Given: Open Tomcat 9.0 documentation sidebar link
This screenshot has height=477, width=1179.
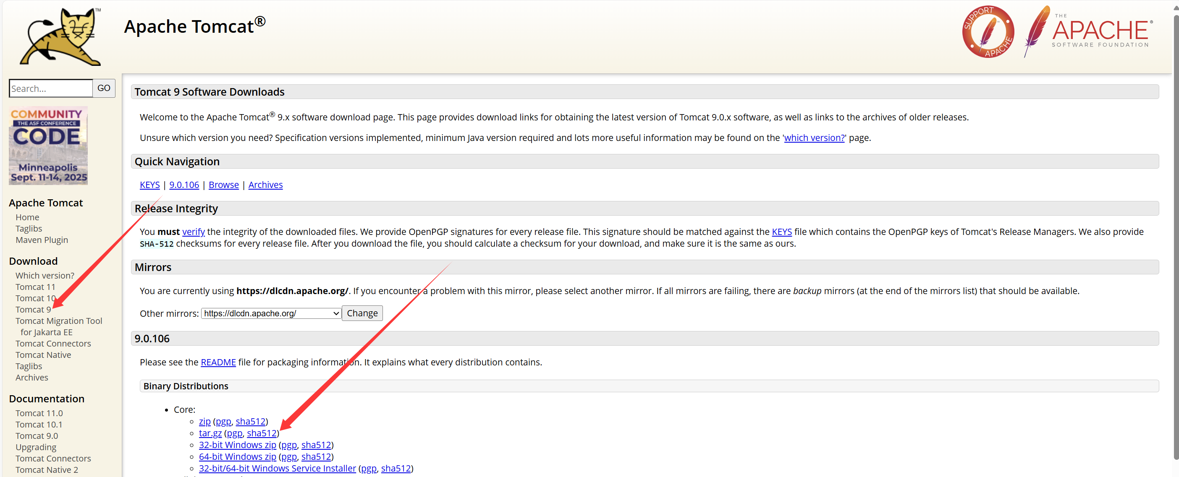Looking at the screenshot, I should (37, 436).
